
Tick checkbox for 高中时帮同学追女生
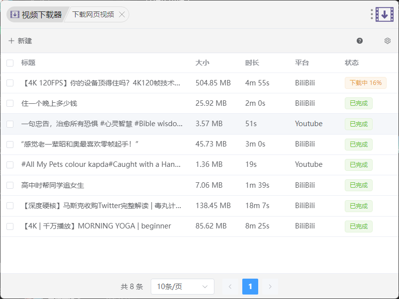(x=10, y=185)
